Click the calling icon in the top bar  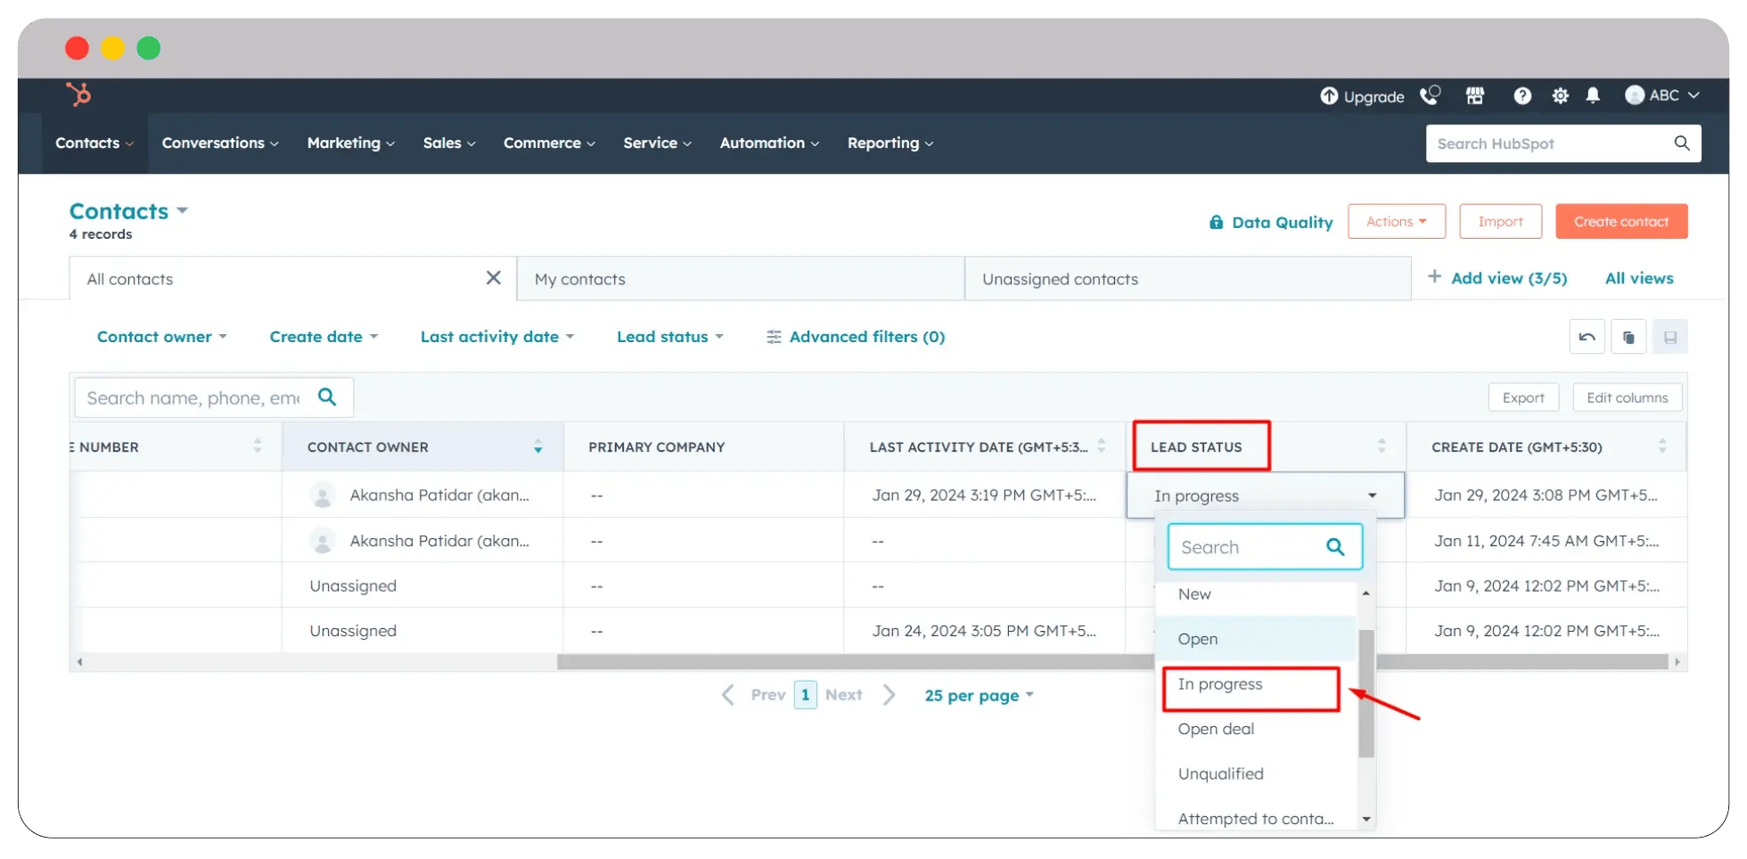[1430, 95]
